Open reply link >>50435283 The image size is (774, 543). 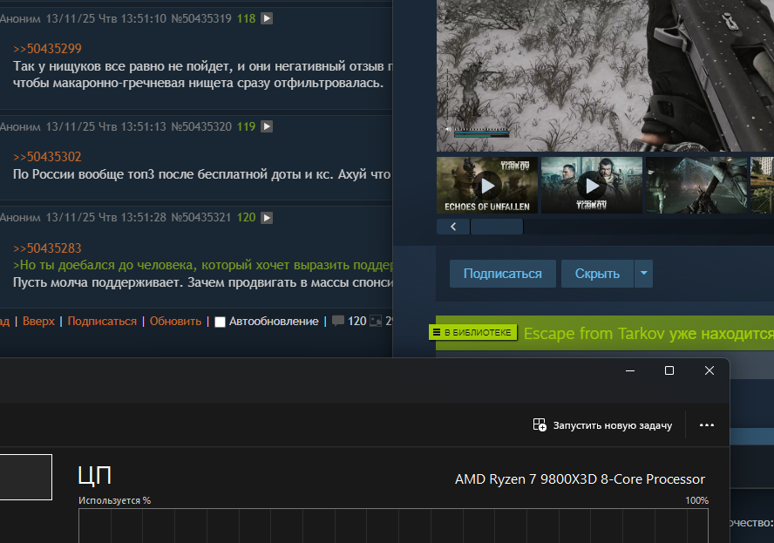click(x=47, y=248)
